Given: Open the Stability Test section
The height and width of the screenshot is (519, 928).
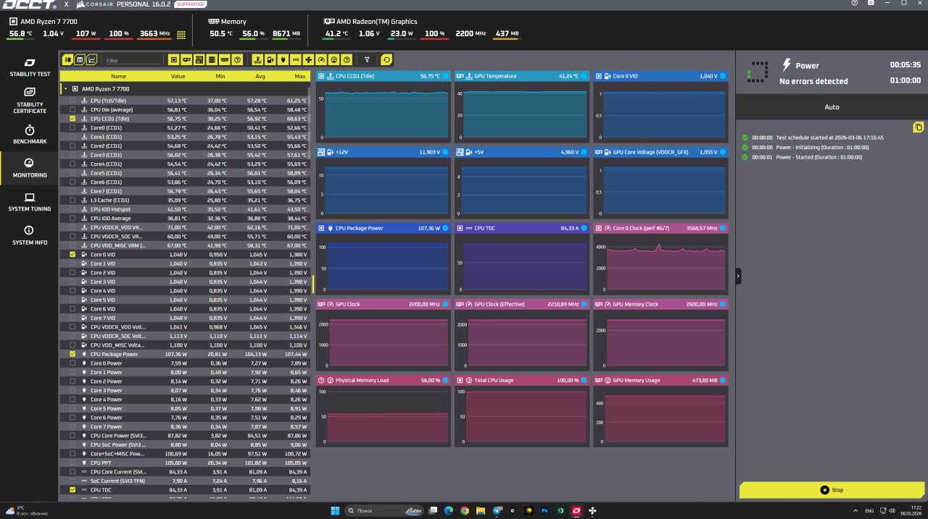Looking at the screenshot, I should click(x=30, y=67).
